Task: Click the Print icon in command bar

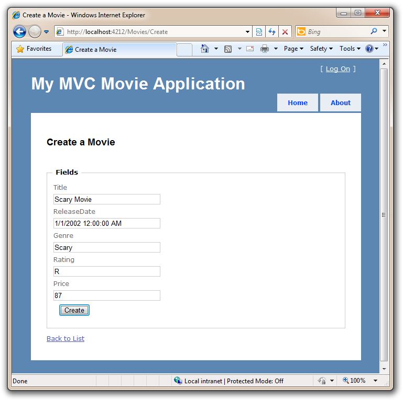Action: click(265, 49)
